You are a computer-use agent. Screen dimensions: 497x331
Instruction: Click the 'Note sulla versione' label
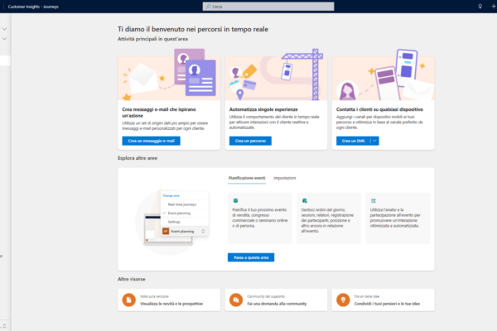154,296
